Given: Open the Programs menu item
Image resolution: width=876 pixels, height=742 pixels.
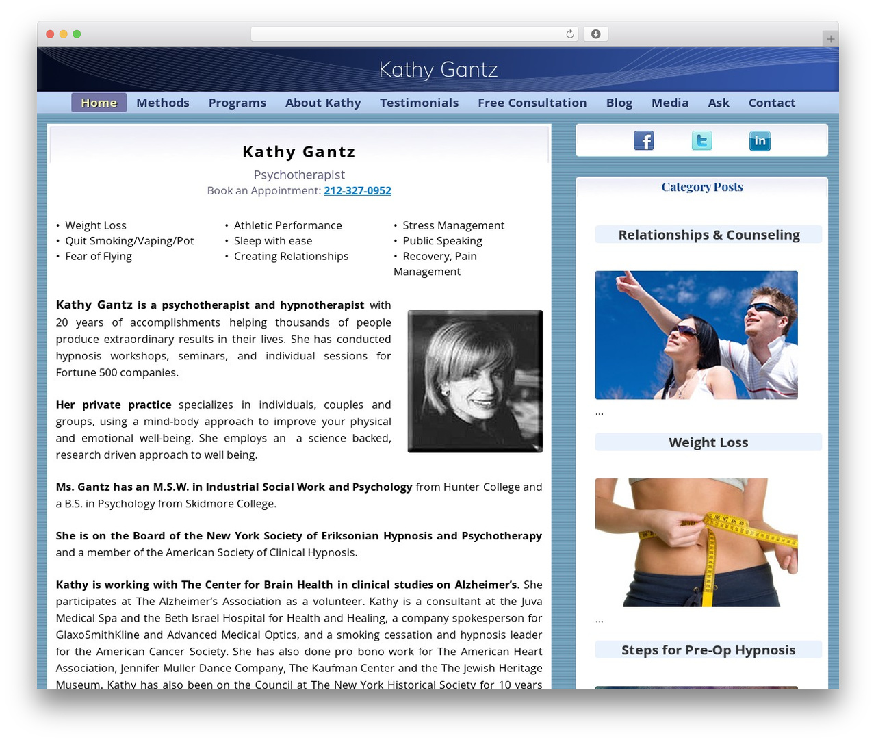Looking at the screenshot, I should (237, 103).
